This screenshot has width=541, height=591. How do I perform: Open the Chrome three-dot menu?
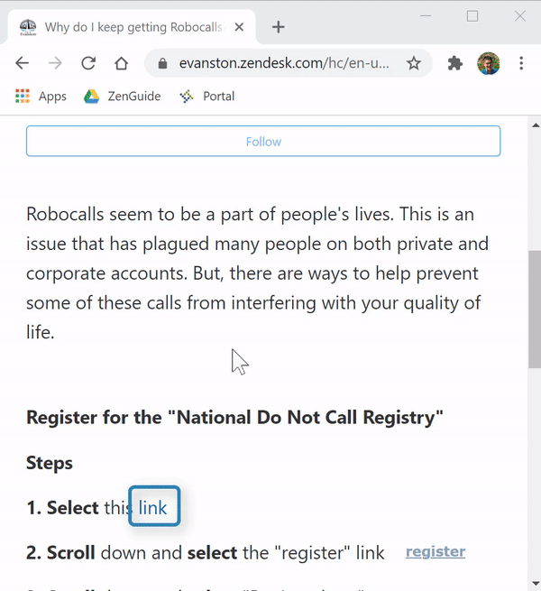521,63
